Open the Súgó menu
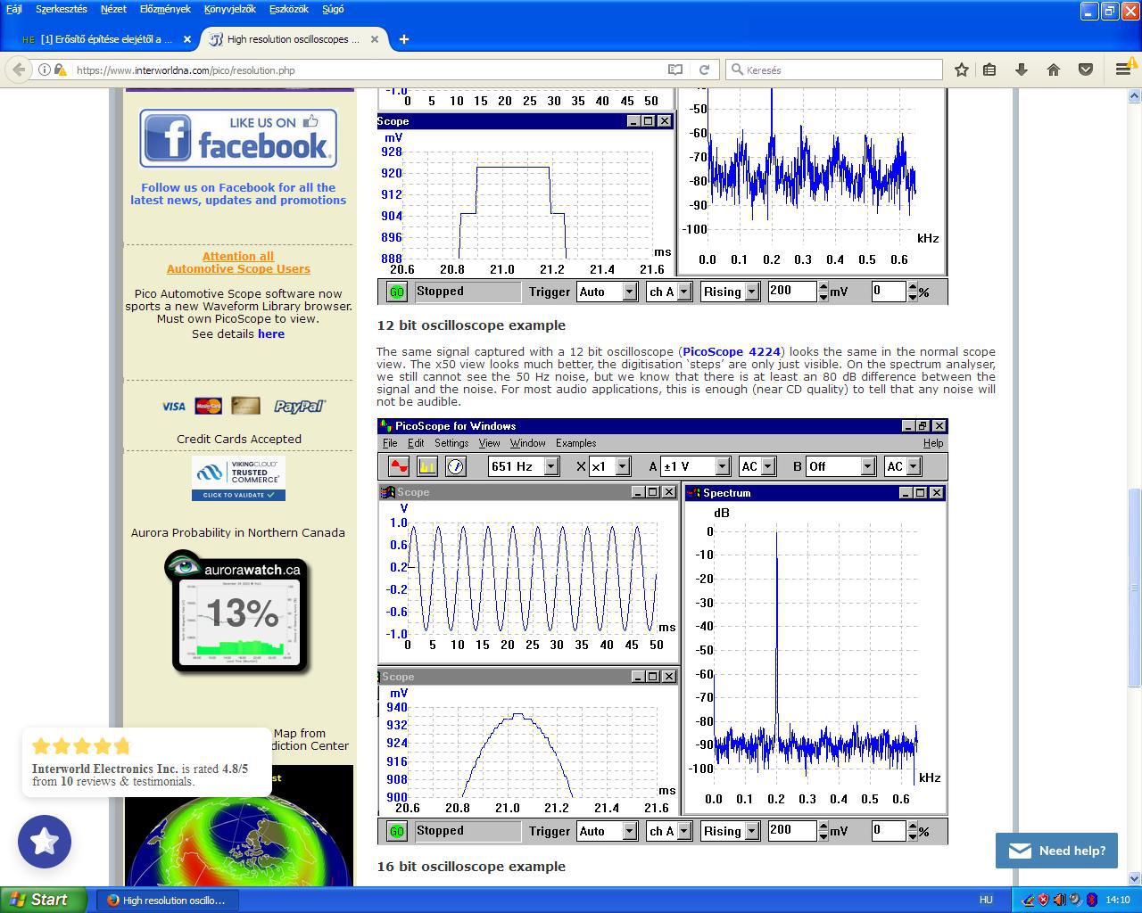 coord(333,9)
